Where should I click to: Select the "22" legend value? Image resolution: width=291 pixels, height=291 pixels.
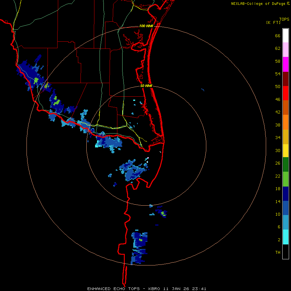click(278, 176)
